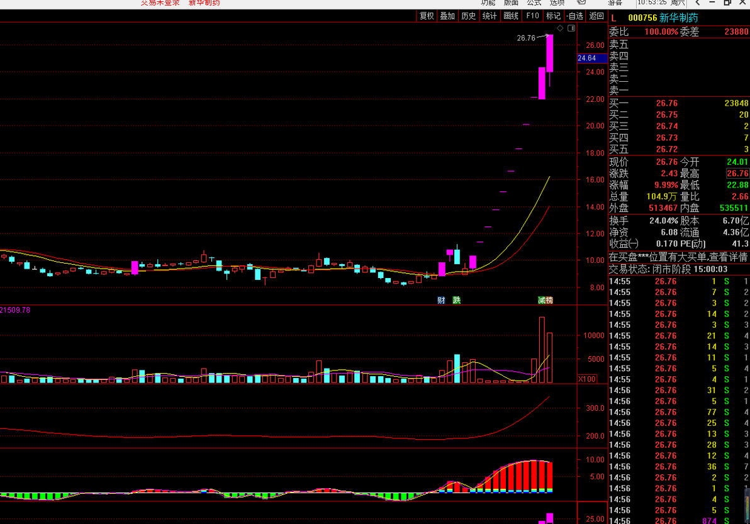Click the 外盘 513467 value
The image size is (750, 524).
tap(663, 208)
